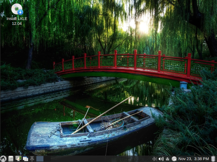Click the bright sun in the wallpaper
Image resolution: width=217 pixels, height=162 pixels.
pyautogui.click(x=143, y=26)
